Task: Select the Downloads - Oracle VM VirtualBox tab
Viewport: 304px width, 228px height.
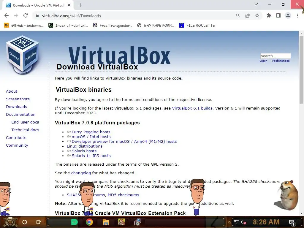Action: [x=38, y=5]
